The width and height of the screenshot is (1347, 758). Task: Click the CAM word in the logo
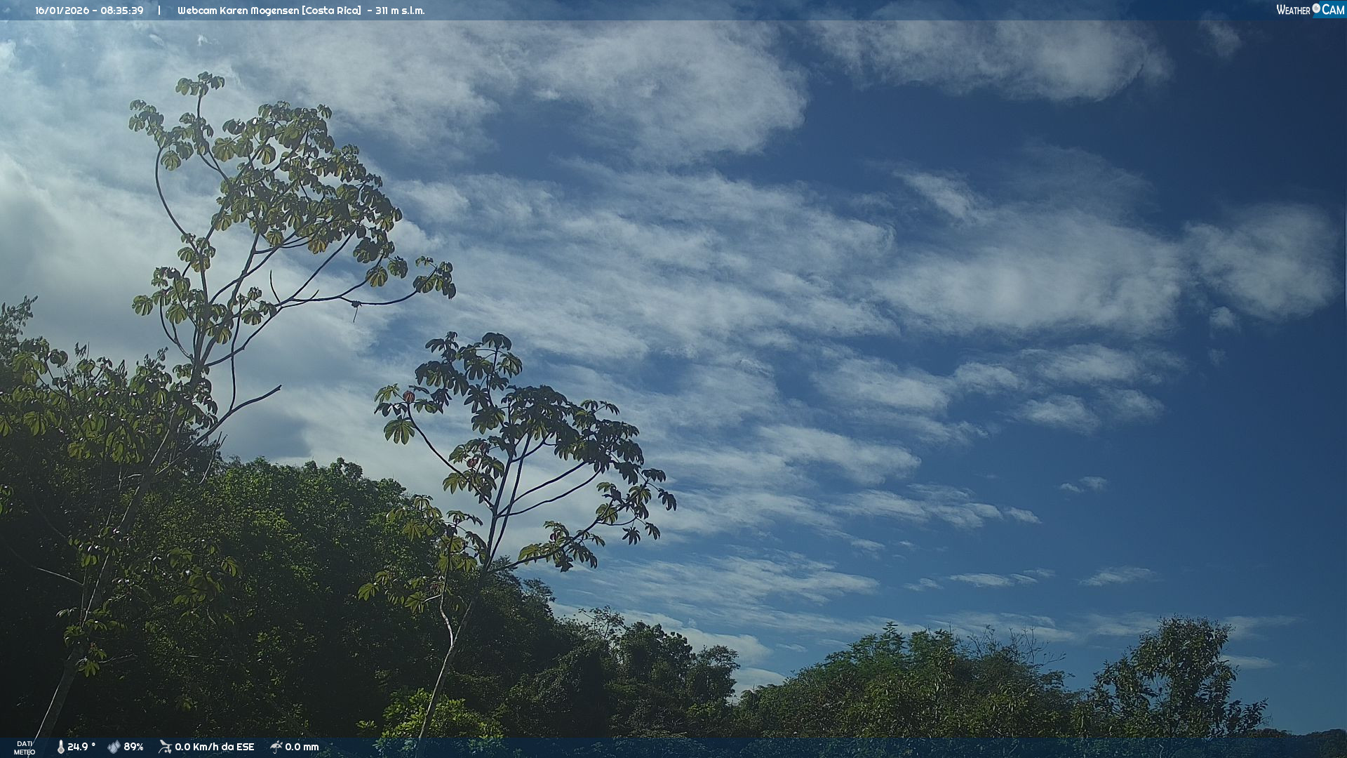point(1333,10)
